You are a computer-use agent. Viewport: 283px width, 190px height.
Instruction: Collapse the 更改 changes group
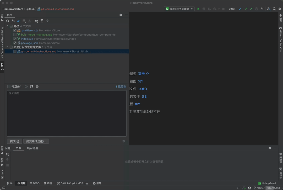pyautogui.click(x=7, y=26)
